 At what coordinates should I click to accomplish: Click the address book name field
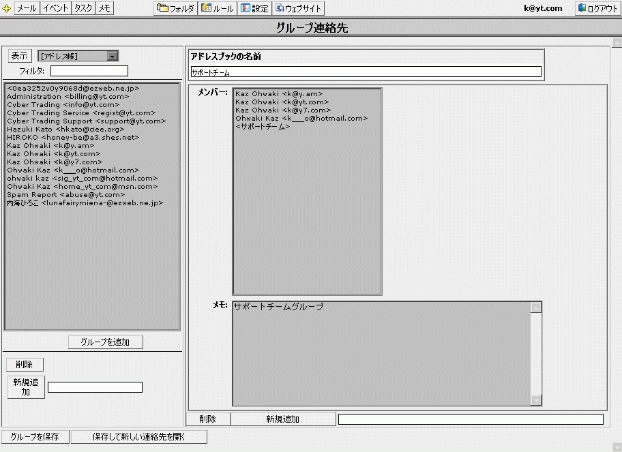coord(366,72)
